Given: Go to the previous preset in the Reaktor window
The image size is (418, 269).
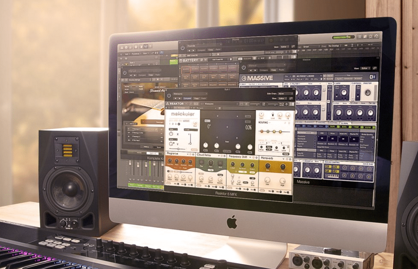Looking at the screenshot, I should [x=176, y=99].
